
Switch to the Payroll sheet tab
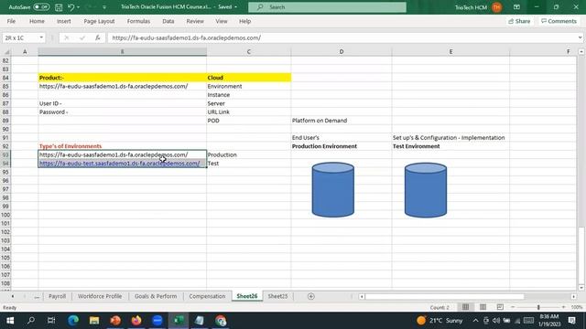[57, 296]
